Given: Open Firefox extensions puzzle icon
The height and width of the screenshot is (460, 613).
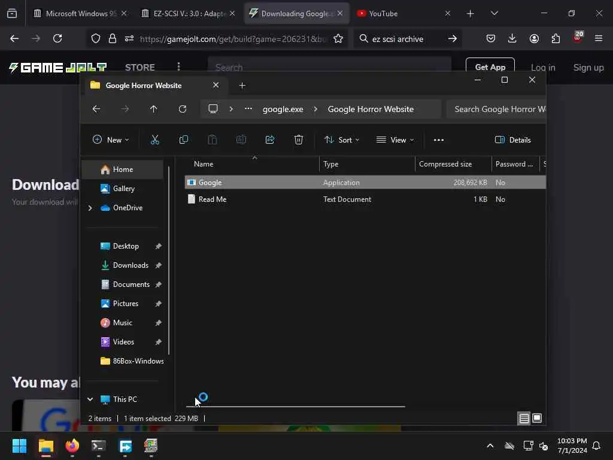Looking at the screenshot, I should (556, 38).
